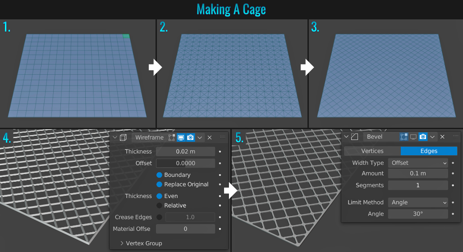The height and width of the screenshot is (252, 463).
Task: Animate the Bevel Angle property dot
Action: click(453, 214)
